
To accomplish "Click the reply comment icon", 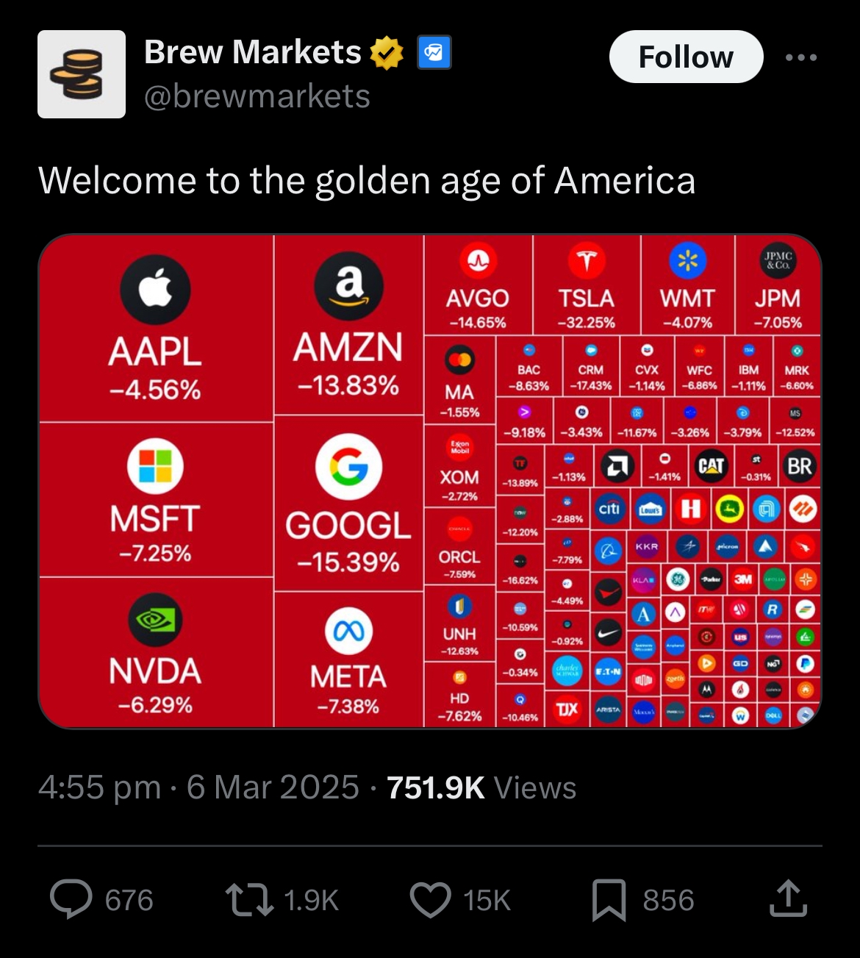I will pyautogui.click(x=71, y=899).
